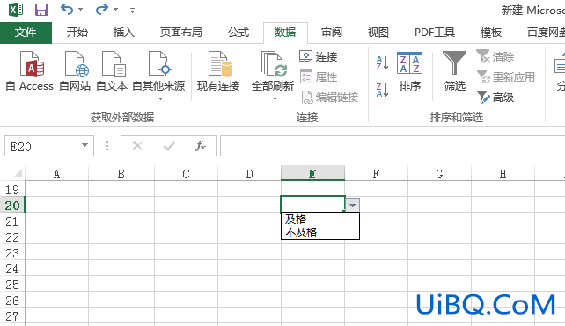Switch to the 公式 tab

[x=238, y=33]
